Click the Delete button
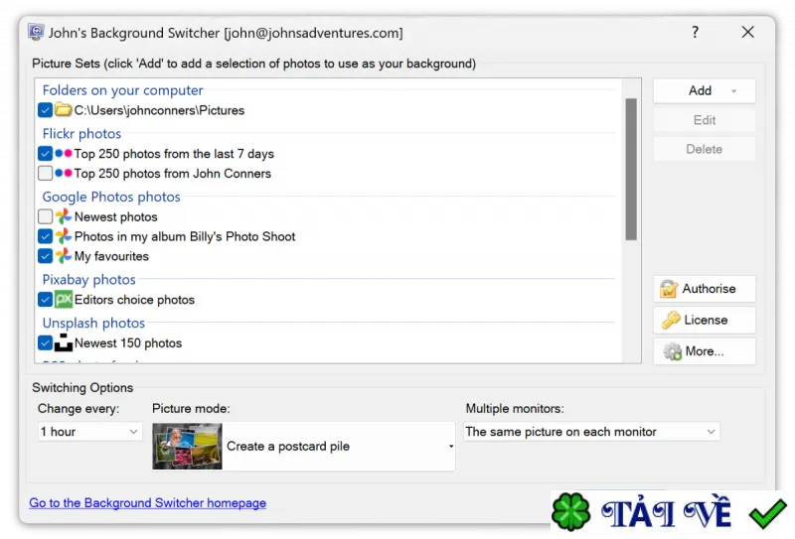The image size is (795, 539). click(705, 149)
